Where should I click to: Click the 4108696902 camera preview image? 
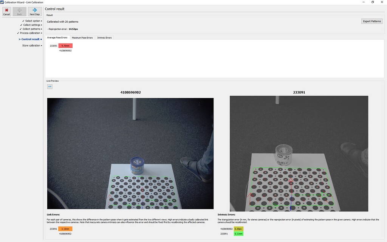(x=130, y=154)
